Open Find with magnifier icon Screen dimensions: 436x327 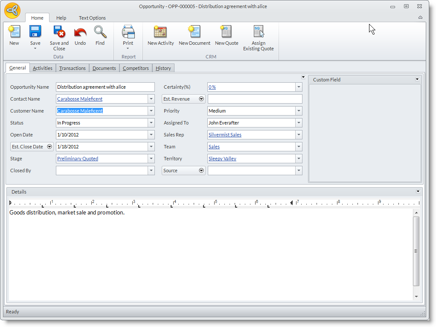pyautogui.click(x=100, y=32)
